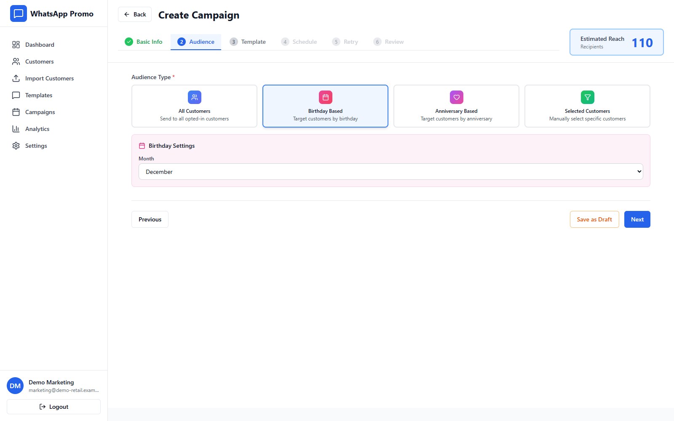Click the WhatsApp Promo chat logo icon
Viewport: 674px width, 421px height.
[19, 13]
